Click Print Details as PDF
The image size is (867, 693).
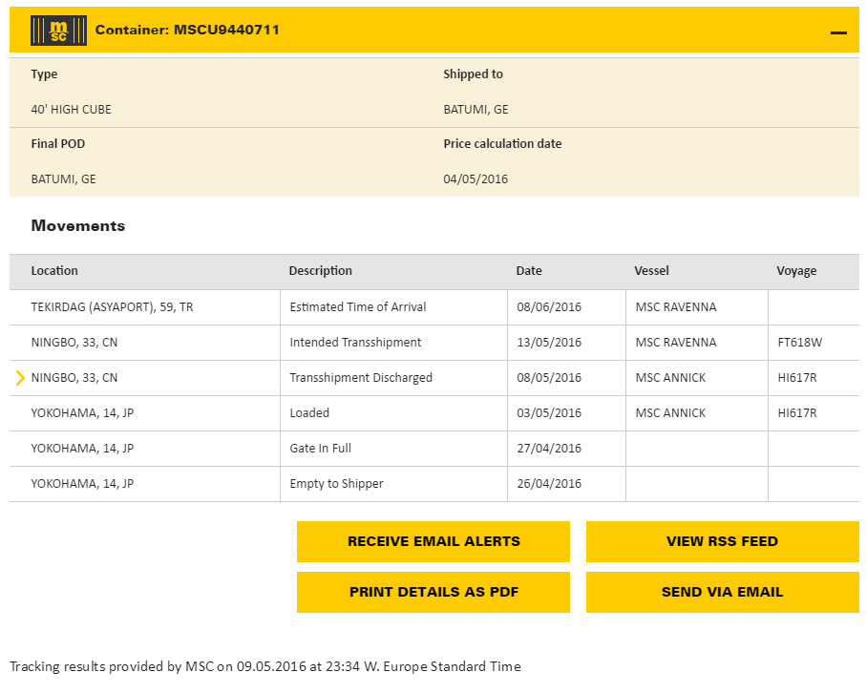click(x=433, y=592)
